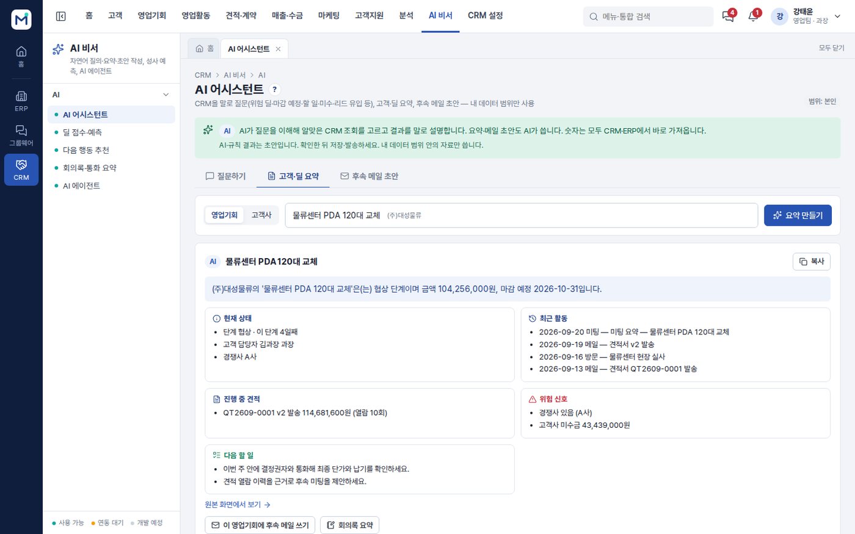The width and height of the screenshot is (855, 534).
Task: Open the notifications bell
Action: (753, 16)
